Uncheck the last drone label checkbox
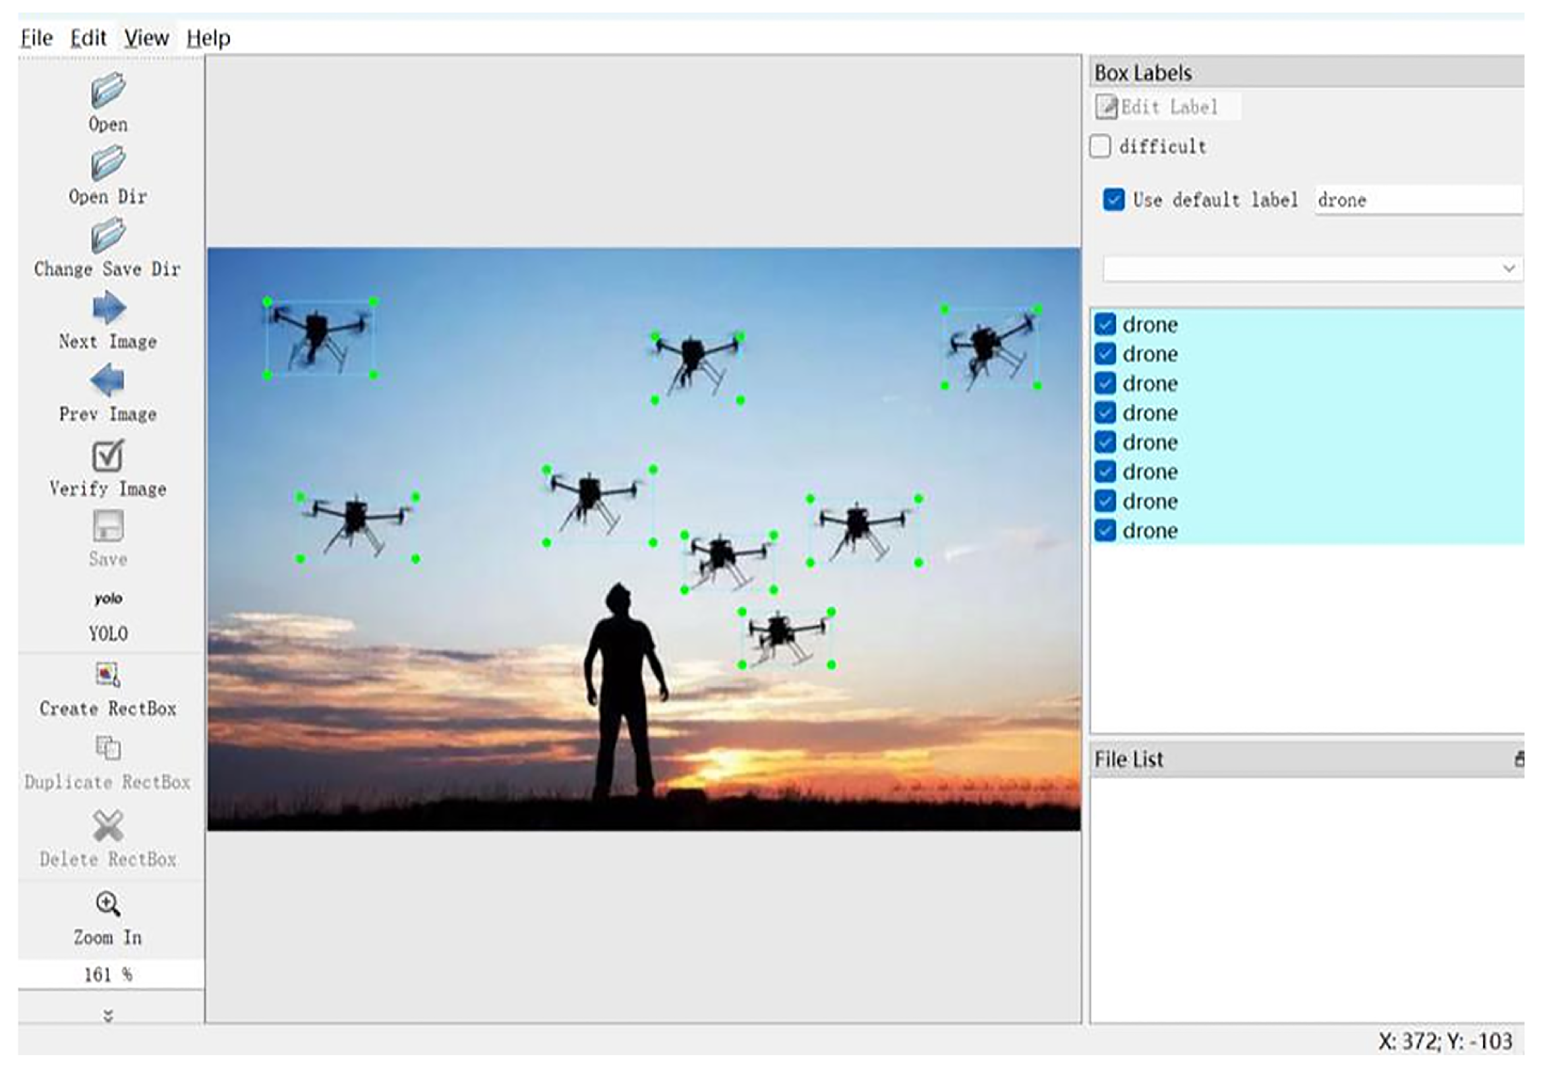The image size is (1545, 1067). 1106,531
